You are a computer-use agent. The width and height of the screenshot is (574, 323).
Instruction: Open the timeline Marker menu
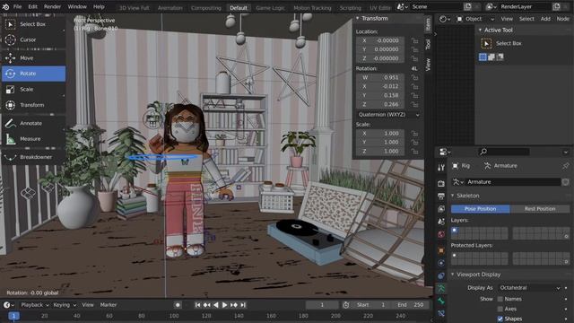click(x=109, y=305)
